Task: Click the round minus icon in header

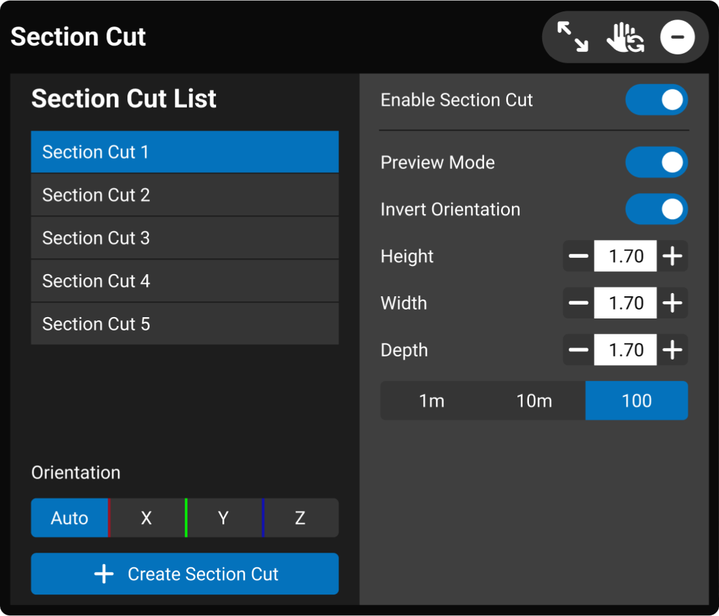Action: pyautogui.click(x=677, y=37)
